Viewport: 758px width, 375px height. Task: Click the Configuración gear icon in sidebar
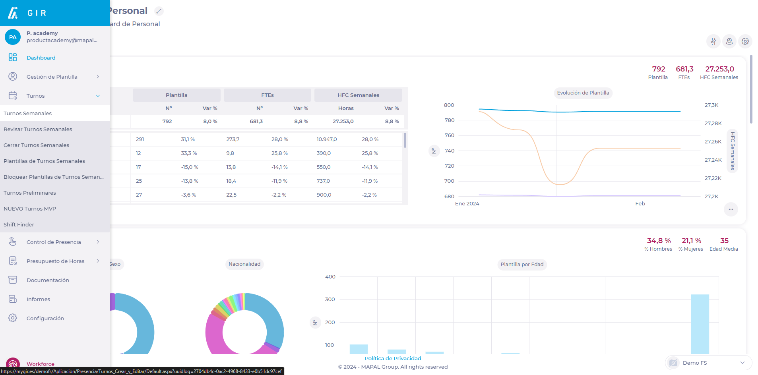[13, 318]
